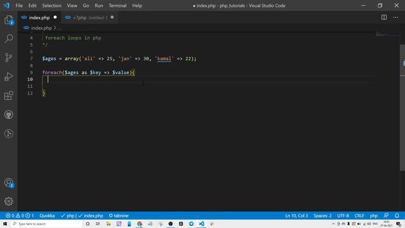Click the VS Code taskbar icon
The width and height of the screenshot is (405, 228).
(201, 224)
